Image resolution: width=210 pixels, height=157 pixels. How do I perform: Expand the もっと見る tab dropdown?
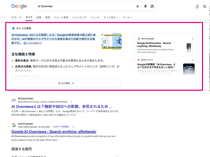(111, 17)
